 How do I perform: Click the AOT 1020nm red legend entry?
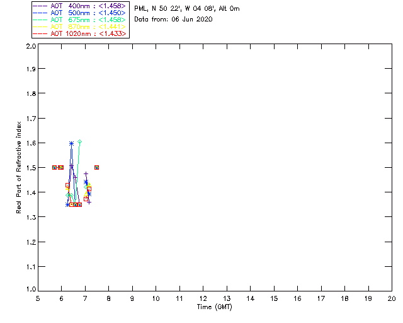coord(79,33)
